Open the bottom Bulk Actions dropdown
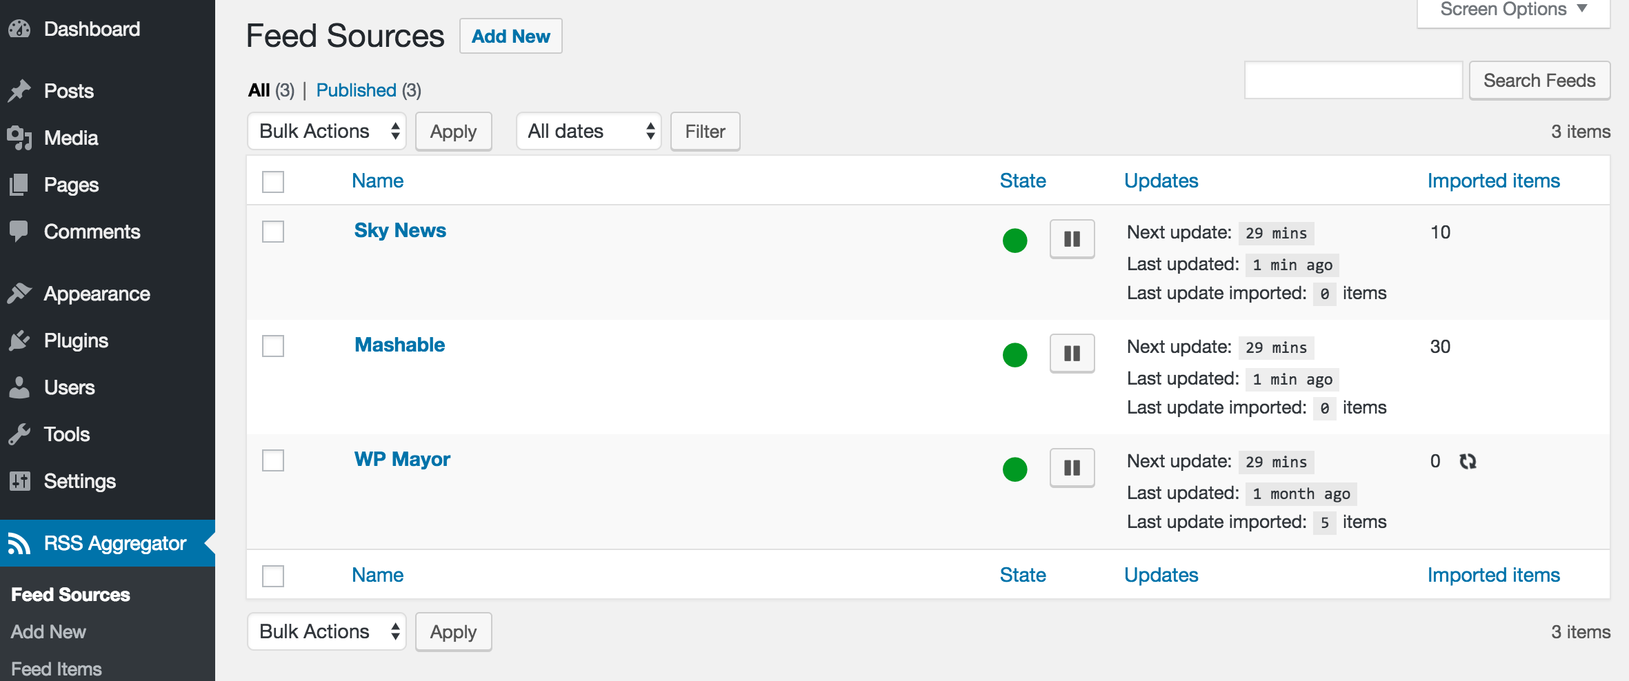The image size is (1629, 681). pos(327,631)
